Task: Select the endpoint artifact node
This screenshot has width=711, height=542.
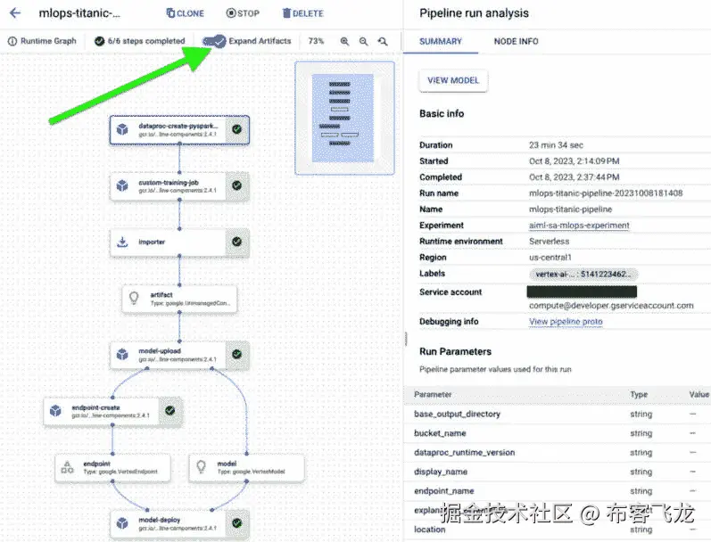Action: click(113, 468)
